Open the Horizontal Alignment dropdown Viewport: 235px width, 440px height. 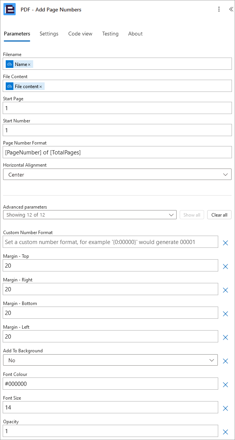point(117,174)
